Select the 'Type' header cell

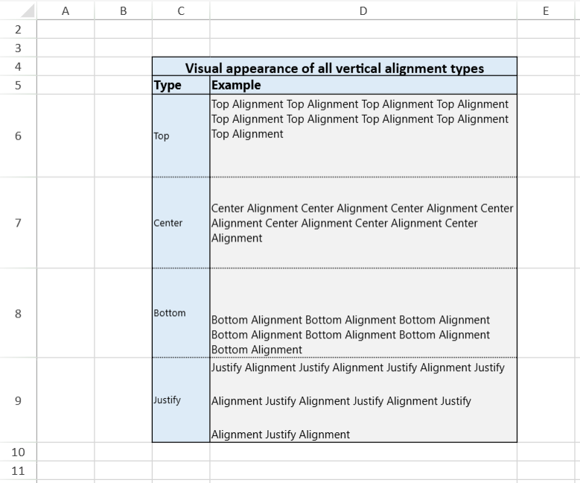[181, 85]
